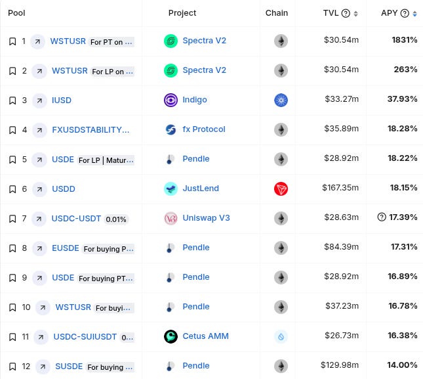Open Pendle project link in row 8

pyautogui.click(x=196, y=248)
